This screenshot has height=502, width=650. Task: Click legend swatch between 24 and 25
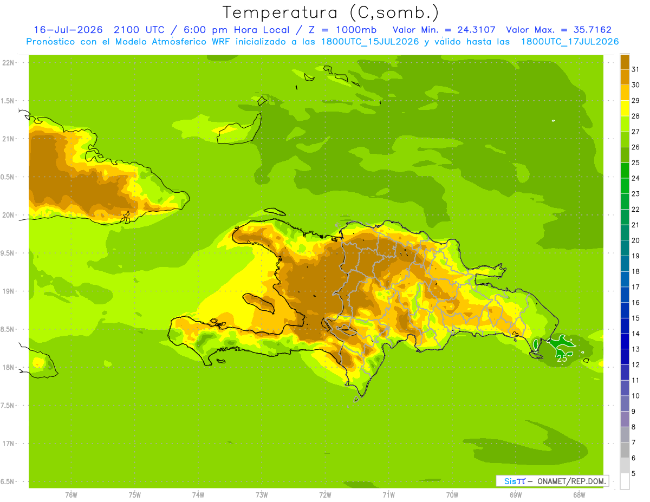625,170
